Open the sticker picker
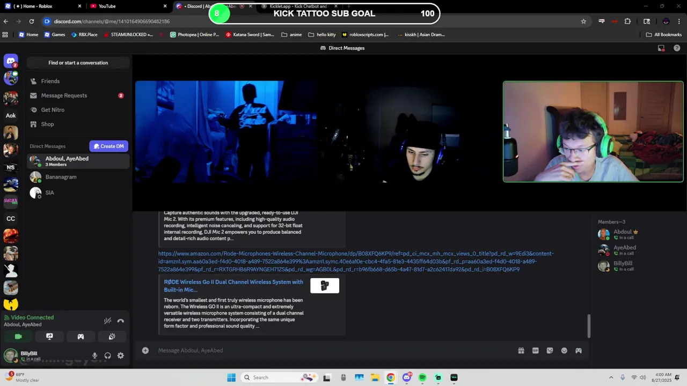687x386 pixels. click(550, 351)
